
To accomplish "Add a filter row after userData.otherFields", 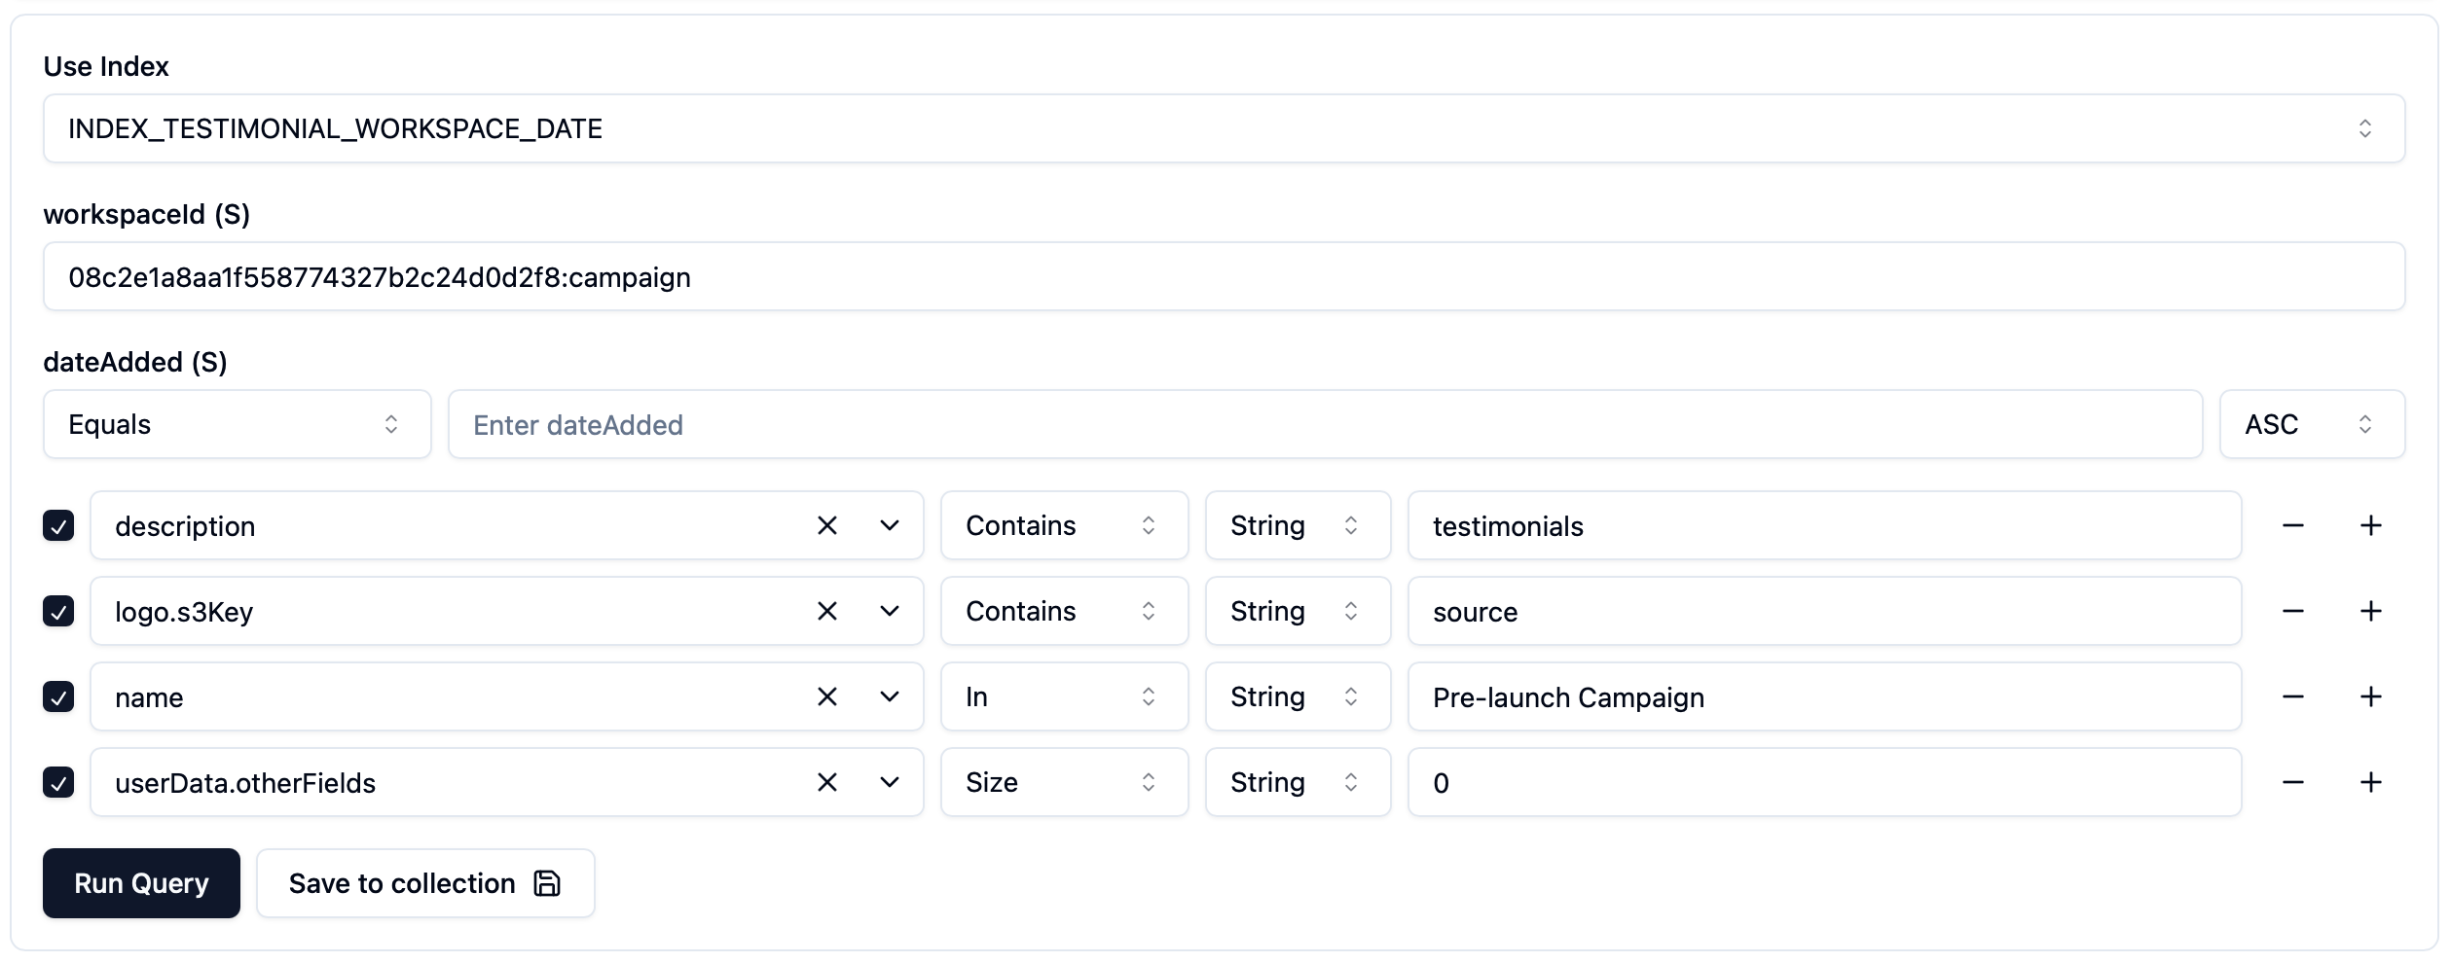I will [2371, 782].
